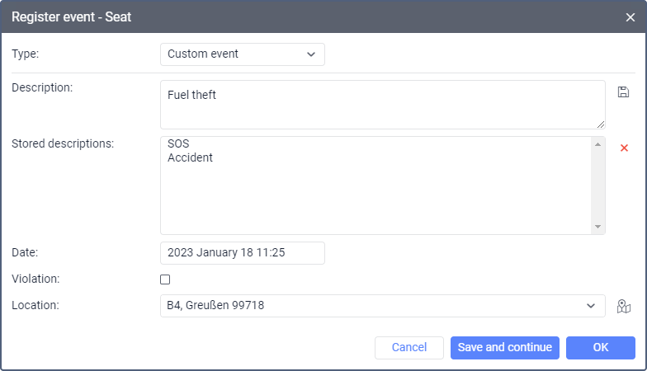Expand the Location dropdown chevron
The image size is (647, 371).
coord(591,306)
